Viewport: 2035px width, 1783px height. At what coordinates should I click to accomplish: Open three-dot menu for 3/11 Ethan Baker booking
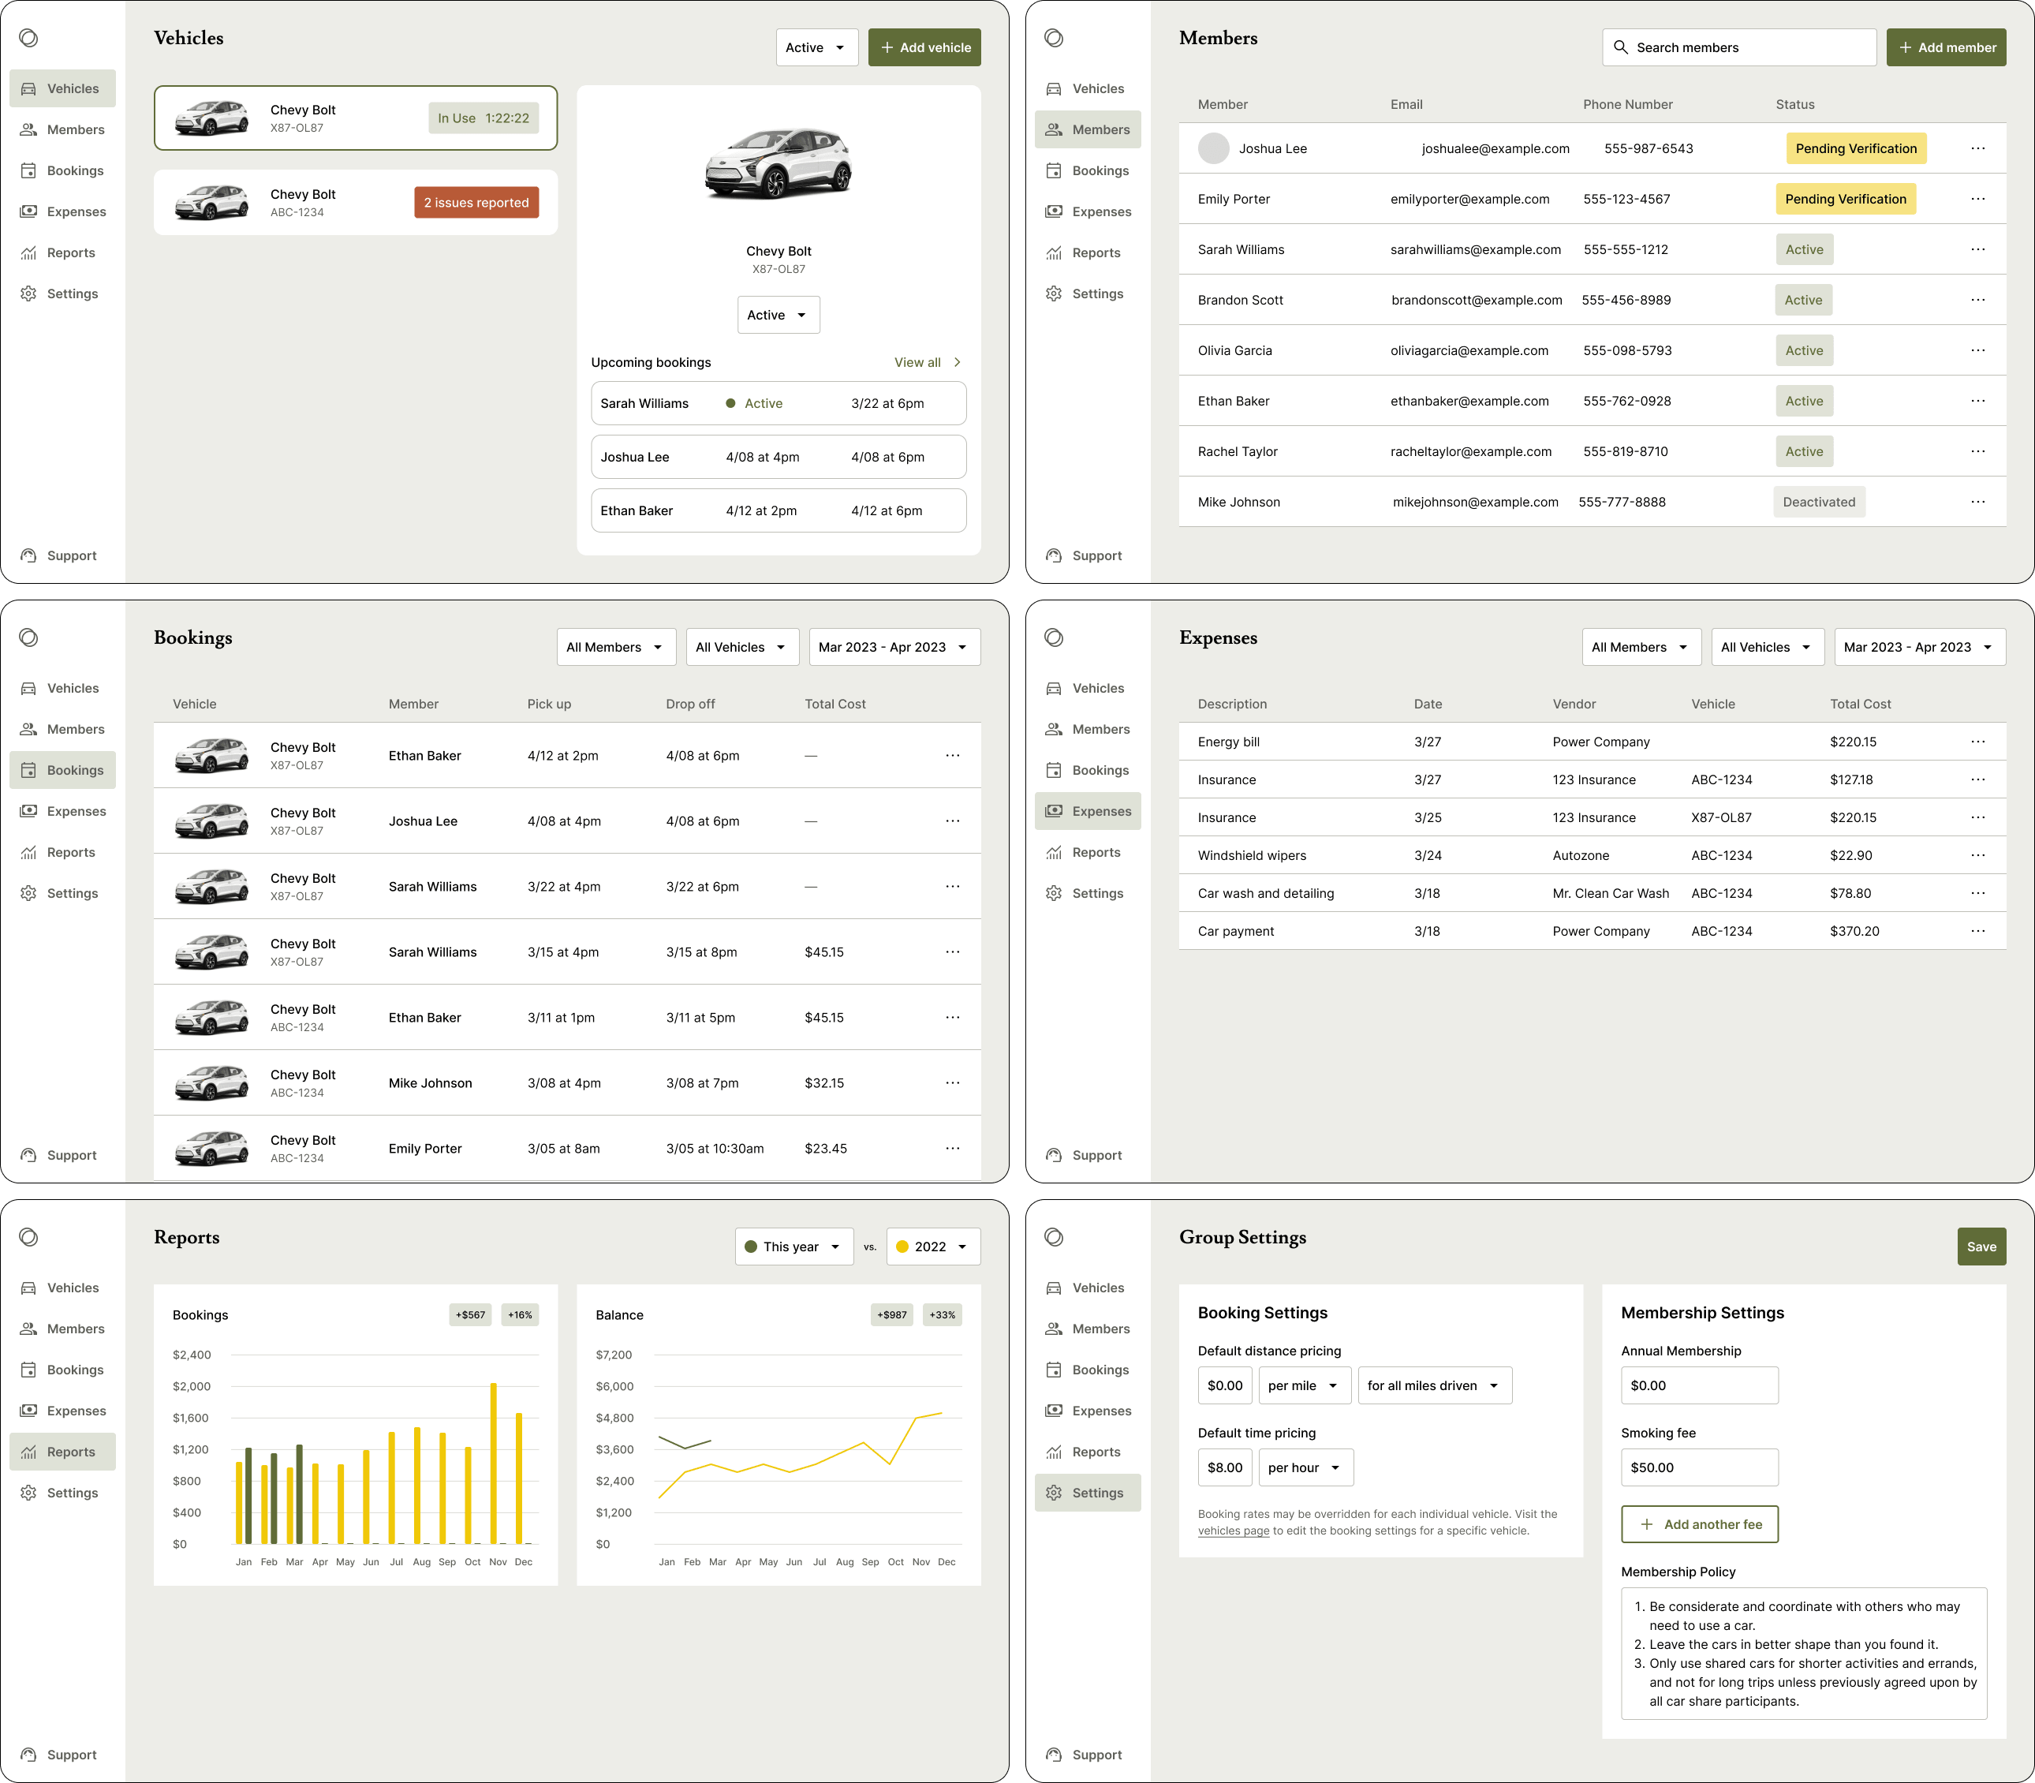pos(953,1017)
